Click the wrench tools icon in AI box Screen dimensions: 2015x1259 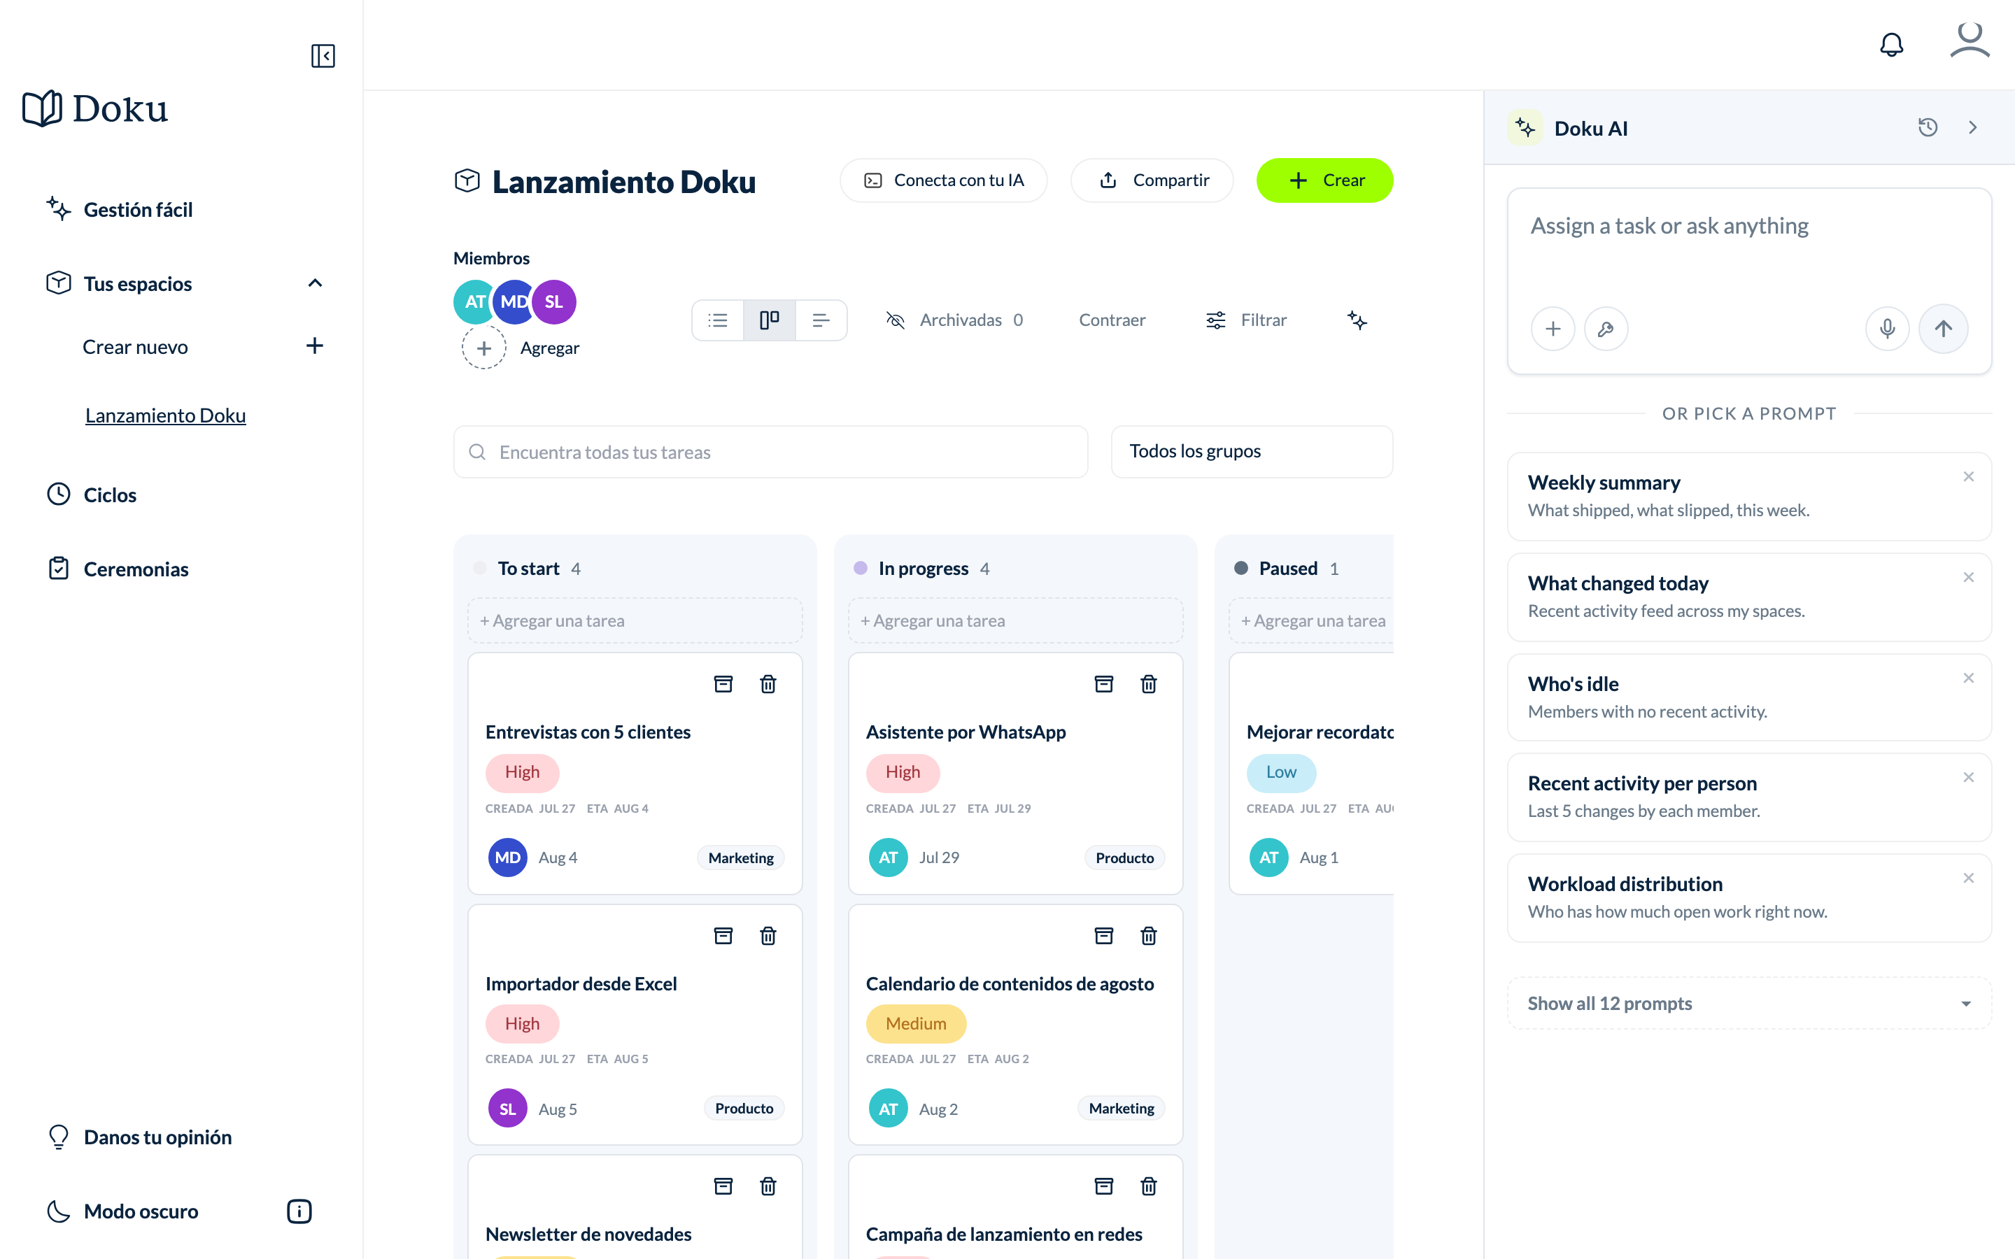pos(1606,329)
